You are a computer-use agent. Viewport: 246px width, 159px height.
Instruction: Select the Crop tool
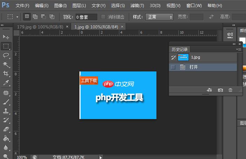click(6, 74)
